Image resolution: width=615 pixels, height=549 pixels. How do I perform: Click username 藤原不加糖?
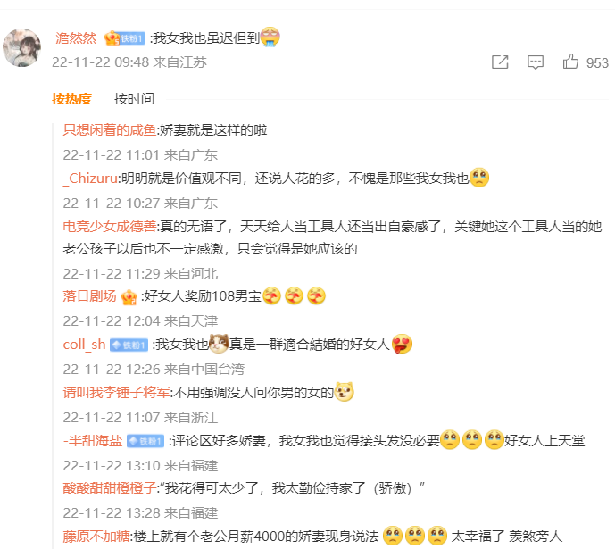pyautogui.click(x=96, y=537)
